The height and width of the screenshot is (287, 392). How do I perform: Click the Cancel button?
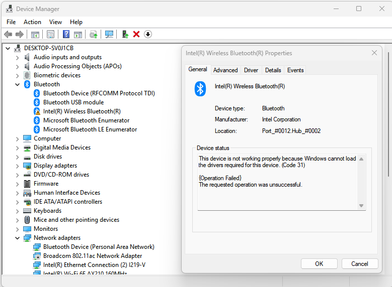tap(359, 264)
